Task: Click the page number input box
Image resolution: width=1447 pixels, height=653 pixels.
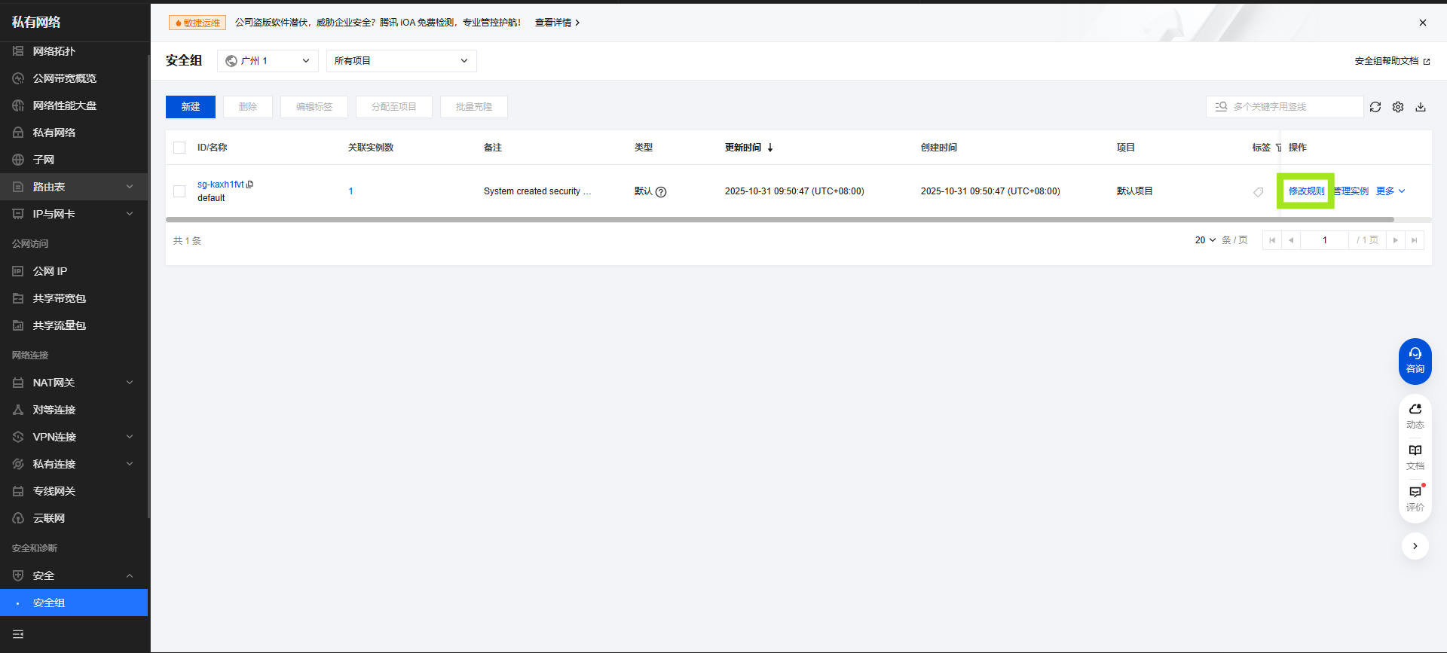Action: tap(1325, 240)
